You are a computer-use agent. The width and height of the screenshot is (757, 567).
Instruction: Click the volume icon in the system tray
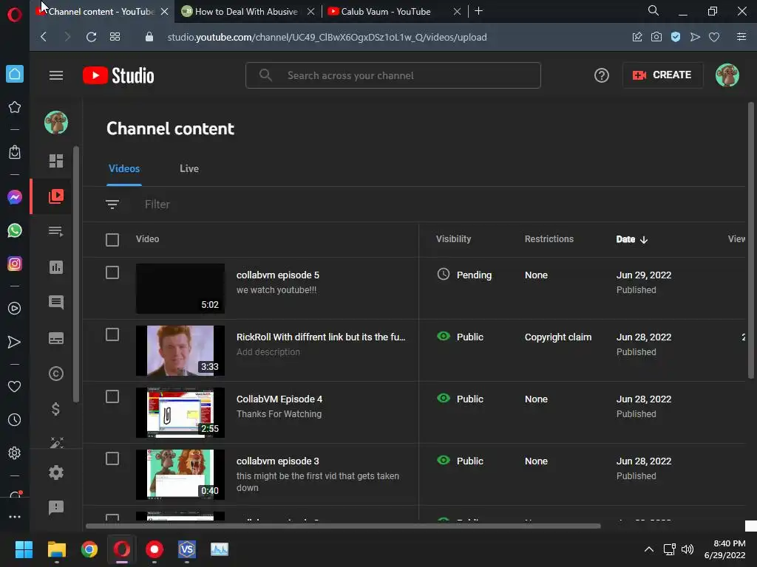pos(688,549)
